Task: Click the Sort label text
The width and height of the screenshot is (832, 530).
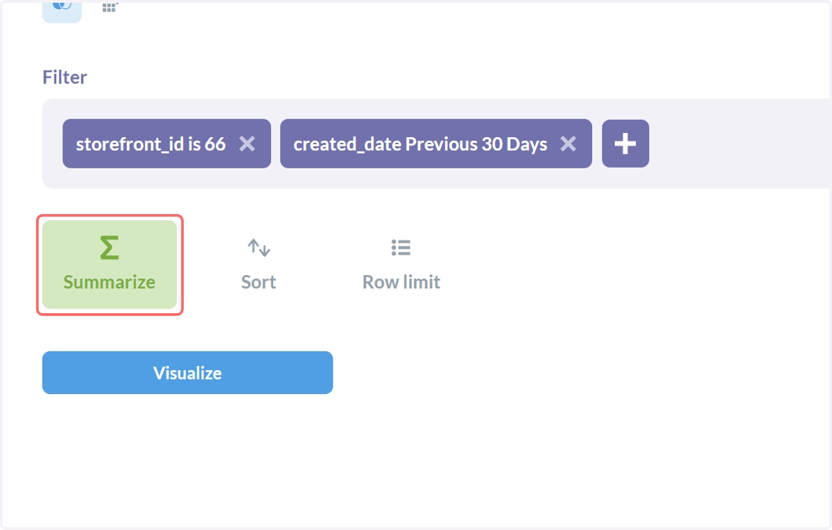Action: 259,282
